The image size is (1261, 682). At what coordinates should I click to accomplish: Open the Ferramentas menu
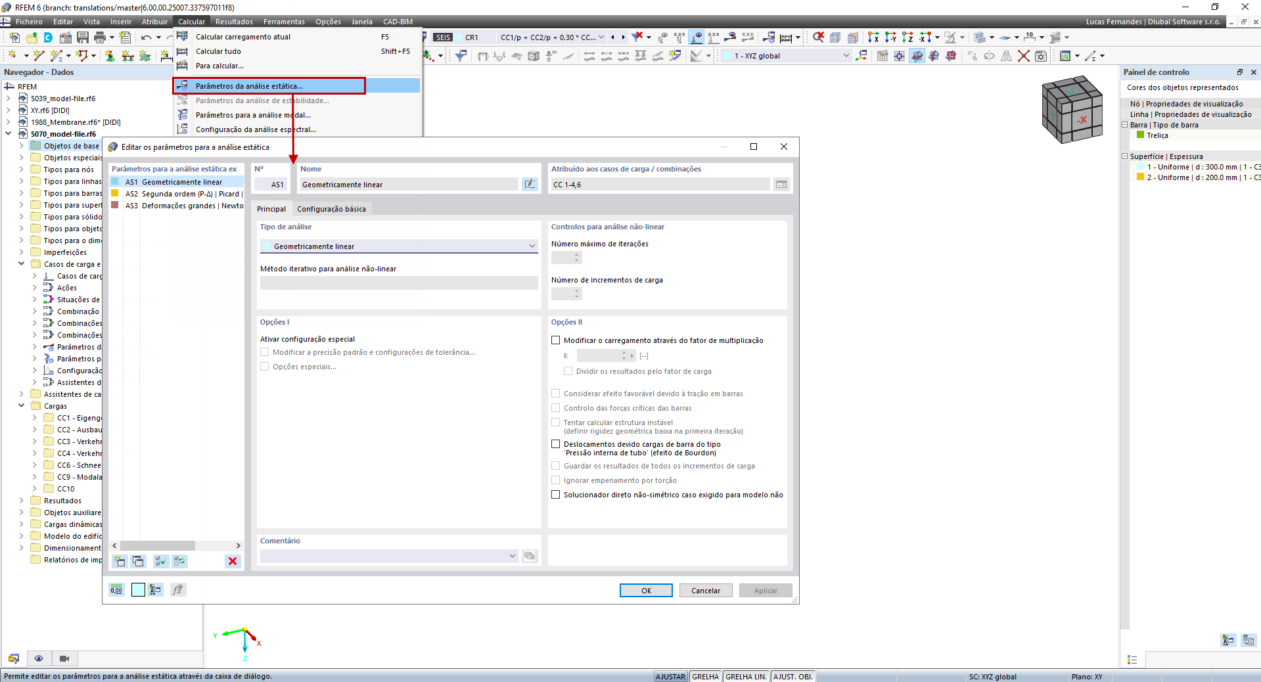[284, 22]
